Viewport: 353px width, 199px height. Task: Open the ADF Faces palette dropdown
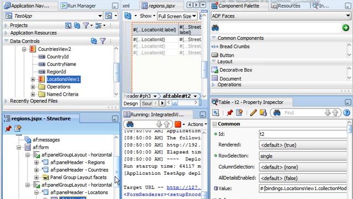[x=348, y=16]
